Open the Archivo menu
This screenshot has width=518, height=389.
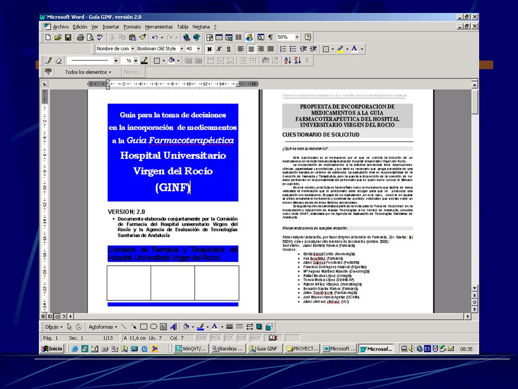click(x=61, y=27)
